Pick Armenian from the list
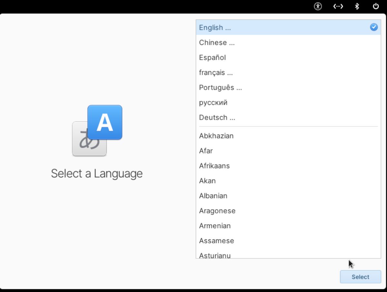This screenshot has width=387, height=292. (x=288, y=226)
